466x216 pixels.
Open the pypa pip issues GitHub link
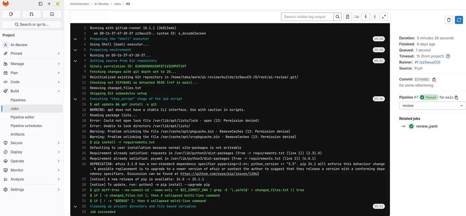tap(219, 174)
